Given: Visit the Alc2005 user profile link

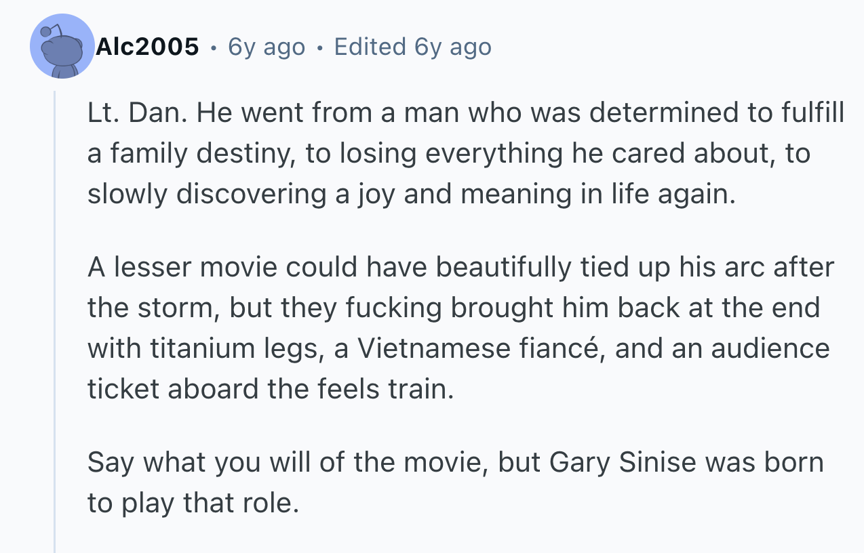Looking at the screenshot, I should 147,47.
